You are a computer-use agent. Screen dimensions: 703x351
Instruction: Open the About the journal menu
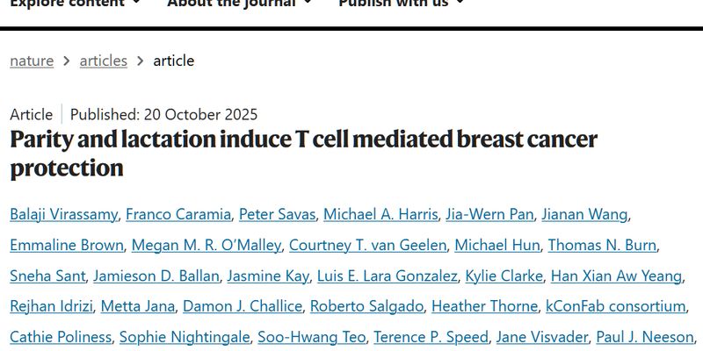tap(239, 4)
